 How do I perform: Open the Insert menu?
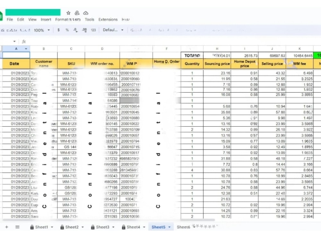46,20
